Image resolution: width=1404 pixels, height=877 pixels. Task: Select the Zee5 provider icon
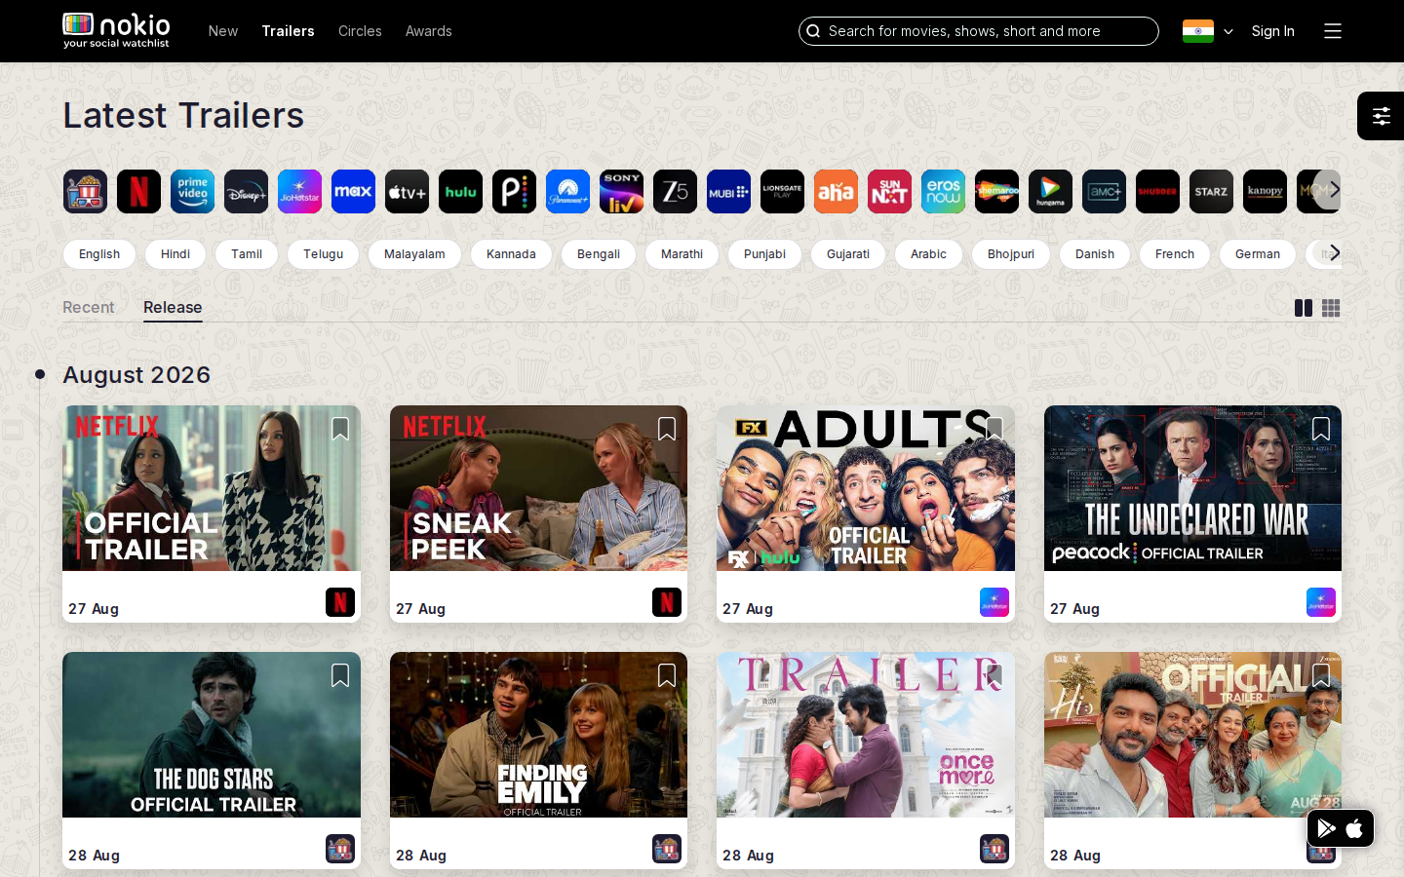point(675,192)
